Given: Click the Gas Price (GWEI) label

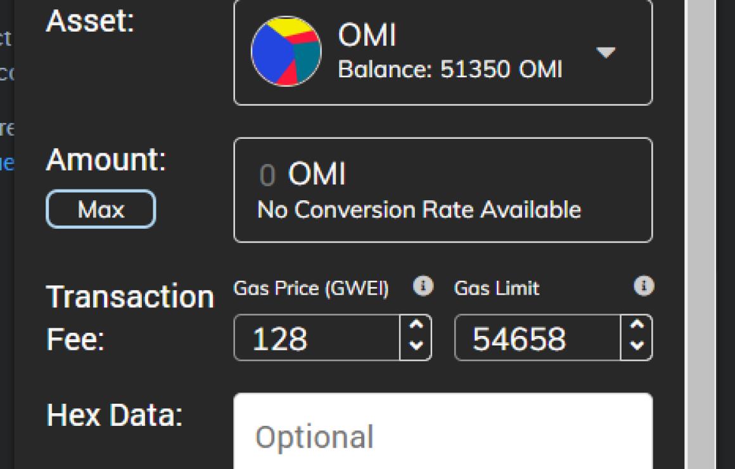Looking at the screenshot, I should pos(311,288).
